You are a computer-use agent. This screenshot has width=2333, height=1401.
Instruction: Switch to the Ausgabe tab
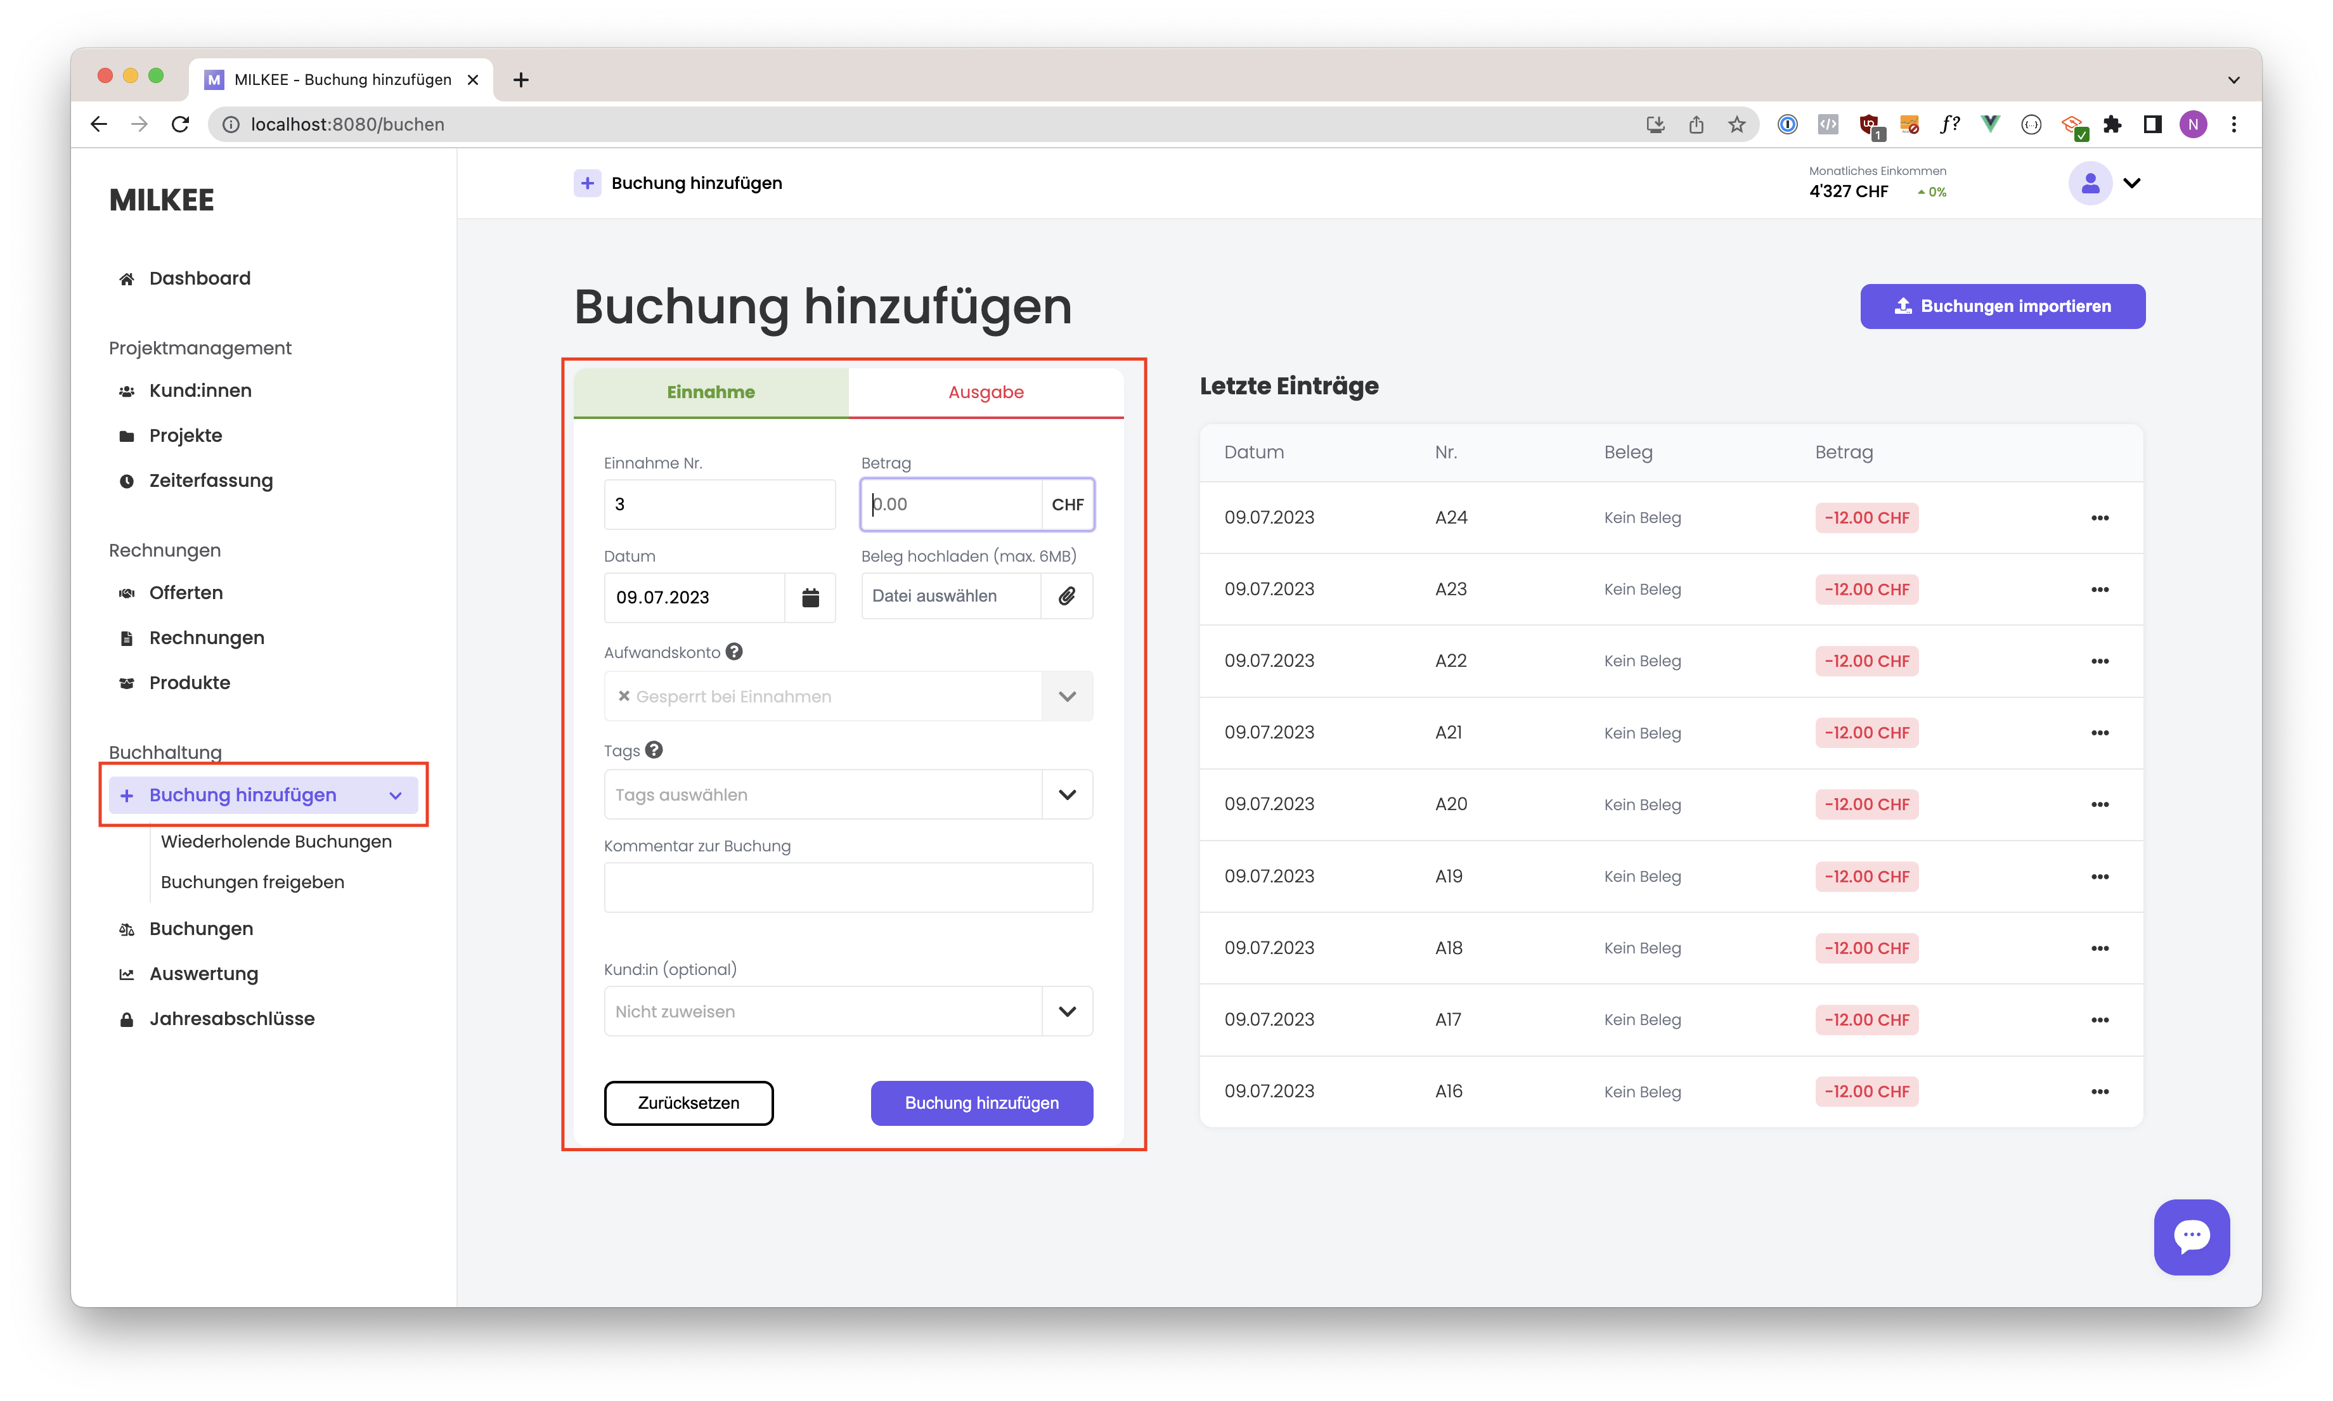point(985,392)
